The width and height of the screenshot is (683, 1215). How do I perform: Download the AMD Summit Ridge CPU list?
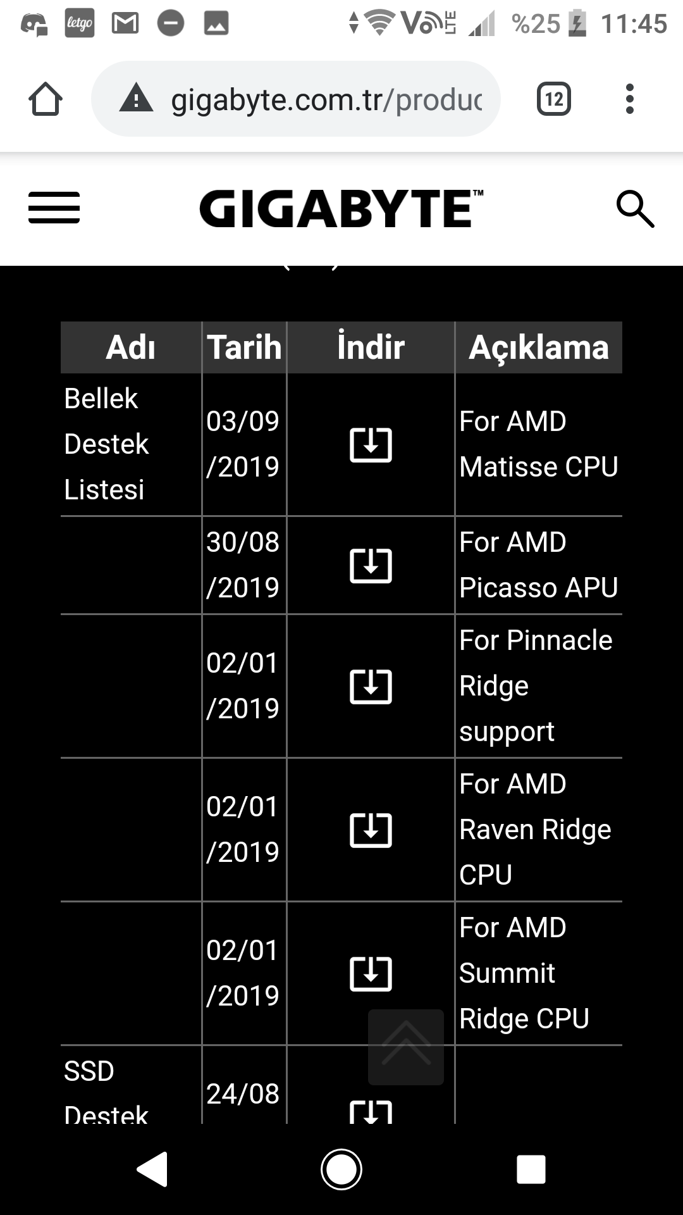pyautogui.click(x=371, y=973)
